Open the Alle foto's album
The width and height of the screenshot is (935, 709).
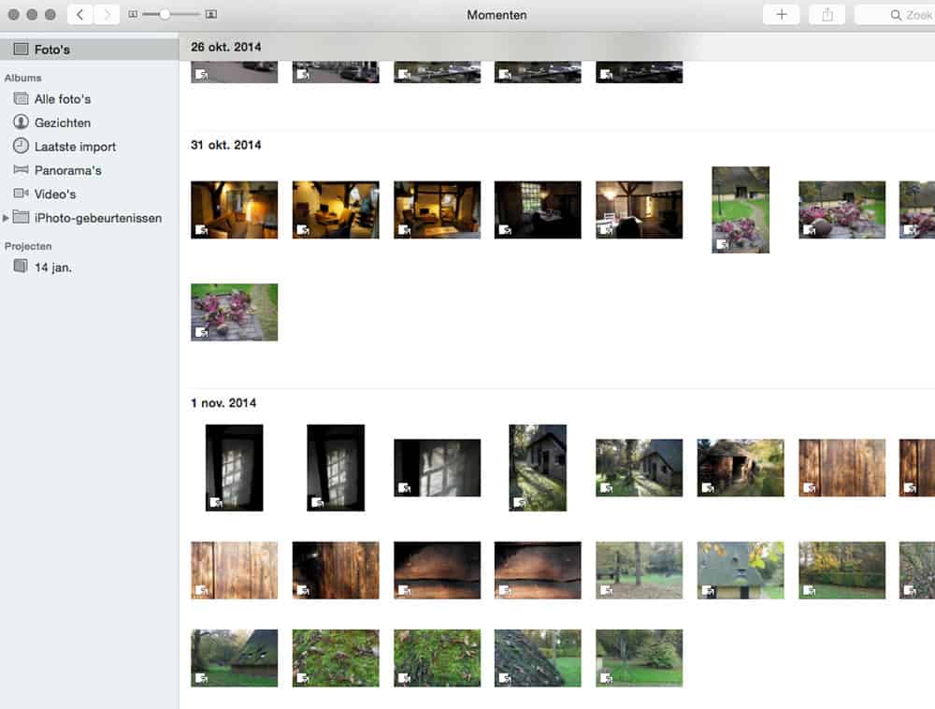coord(62,99)
